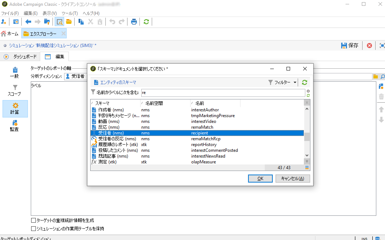The width and height of the screenshot is (385, 240).
Task: Clear the name filter with x icon
Action: (308, 91)
